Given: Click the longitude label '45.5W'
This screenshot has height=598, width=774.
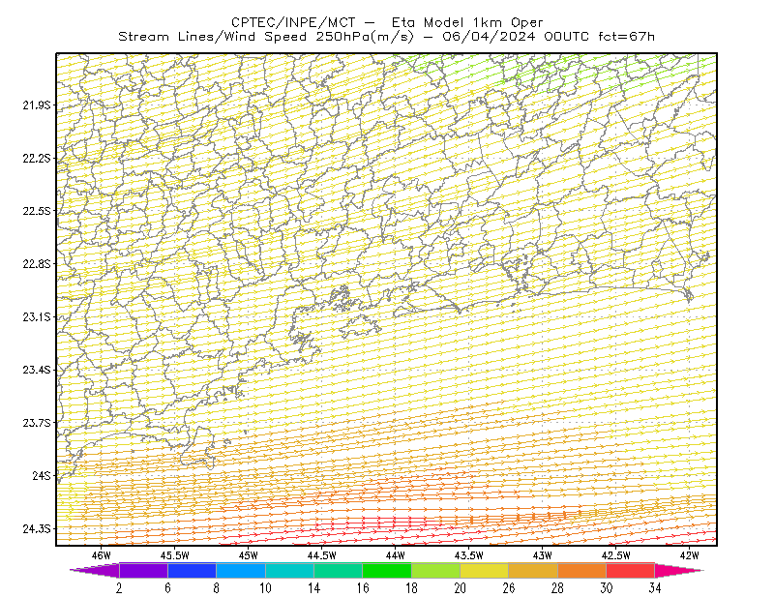Looking at the screenshot, I should (x=175, y=555).
